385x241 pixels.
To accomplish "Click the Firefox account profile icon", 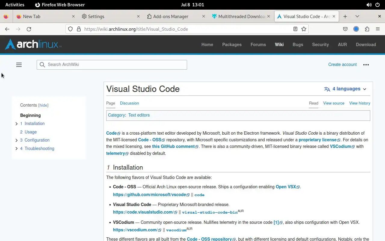I will 356,29.
